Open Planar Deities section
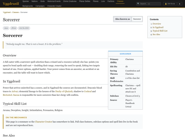The height and width of the screenshot is (138, 185). [x=85, y=1]
